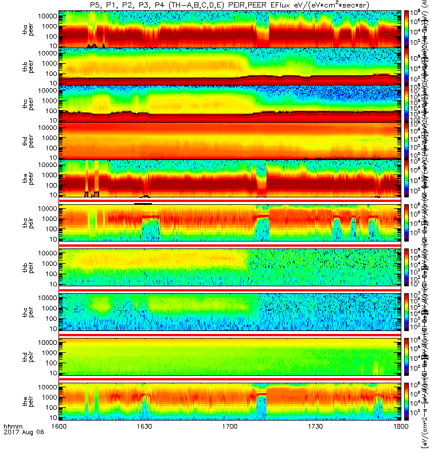This screenshot has width=430, height=459.
Task: Click the 1800 time axis label
Action: 401,426
